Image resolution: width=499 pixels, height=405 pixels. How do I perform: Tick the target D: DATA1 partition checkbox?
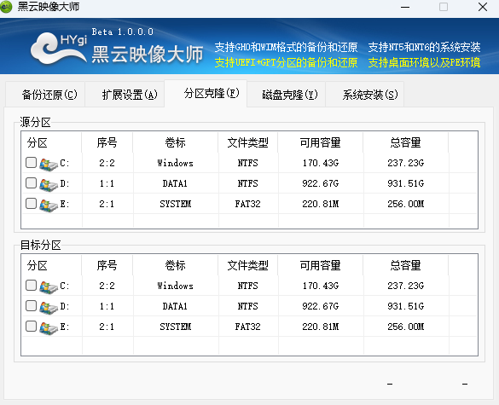coord(31,306)
